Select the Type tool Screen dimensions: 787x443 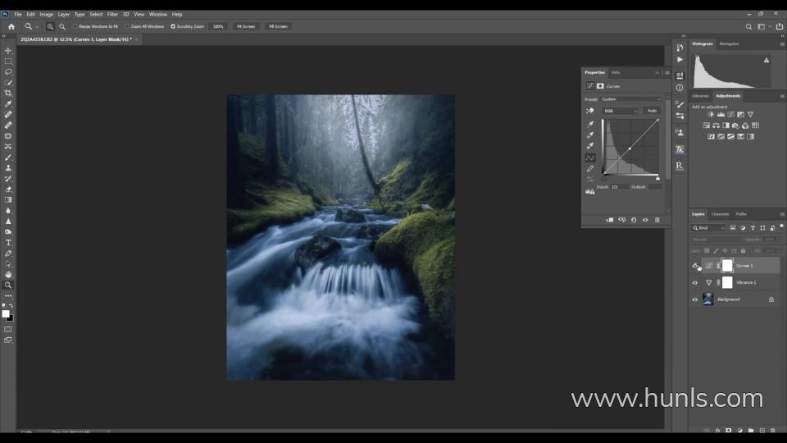(x=8, y=243)
